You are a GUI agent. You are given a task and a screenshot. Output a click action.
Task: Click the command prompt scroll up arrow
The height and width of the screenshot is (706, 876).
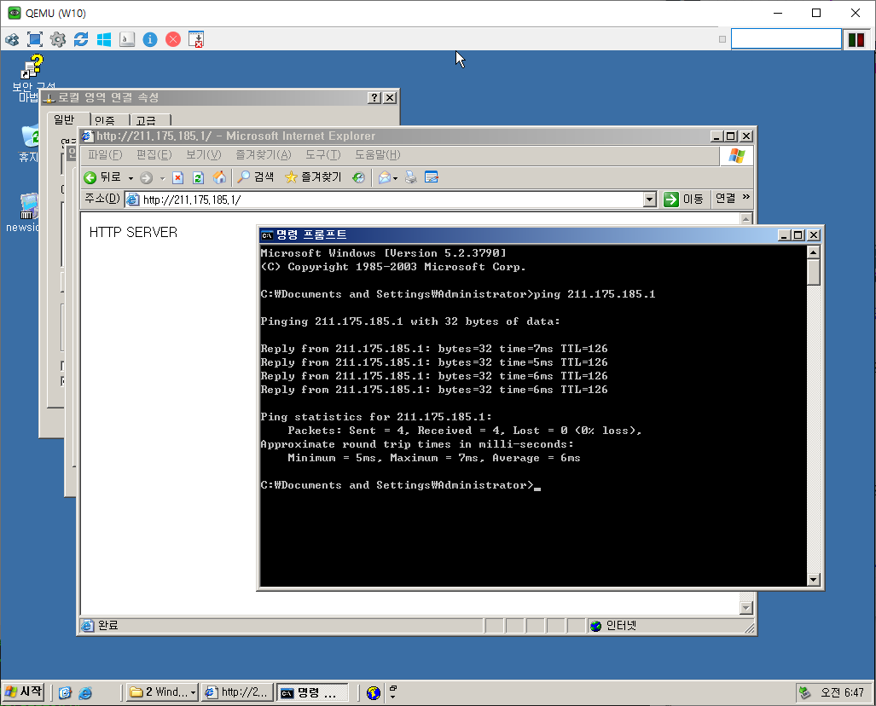(814, 252)
